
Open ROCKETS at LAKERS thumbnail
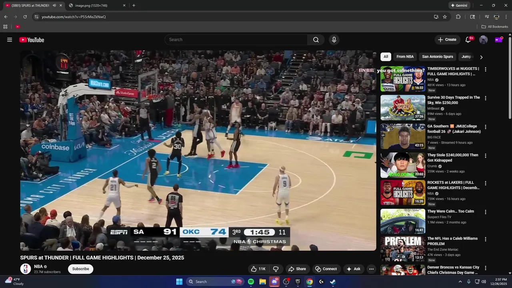coord(402,193)
